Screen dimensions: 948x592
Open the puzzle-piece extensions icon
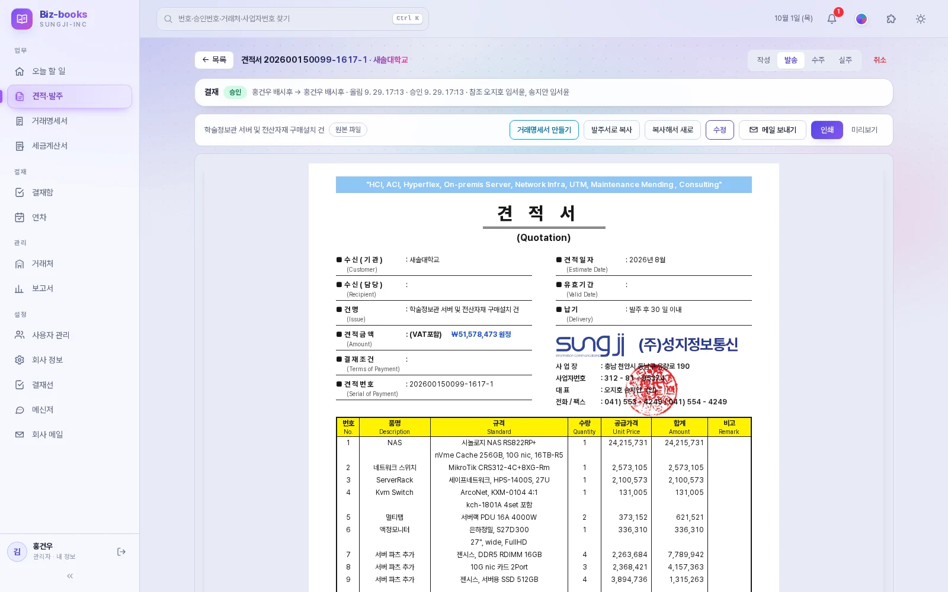point(891,19)
